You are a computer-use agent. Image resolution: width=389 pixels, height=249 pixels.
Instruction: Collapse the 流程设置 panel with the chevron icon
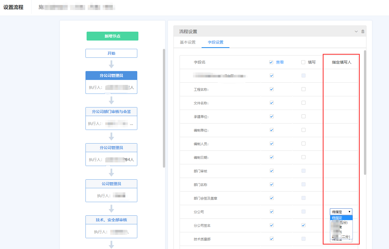(x=356, y=31)
